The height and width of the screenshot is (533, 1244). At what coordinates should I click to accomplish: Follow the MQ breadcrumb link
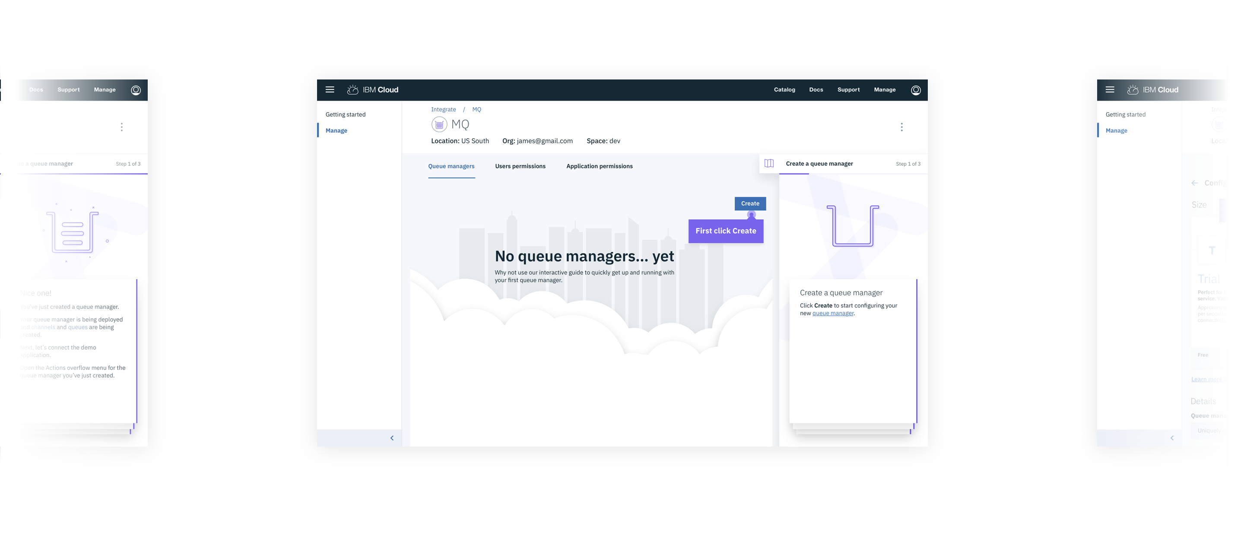pyautogui.click(x=476, y=110)
